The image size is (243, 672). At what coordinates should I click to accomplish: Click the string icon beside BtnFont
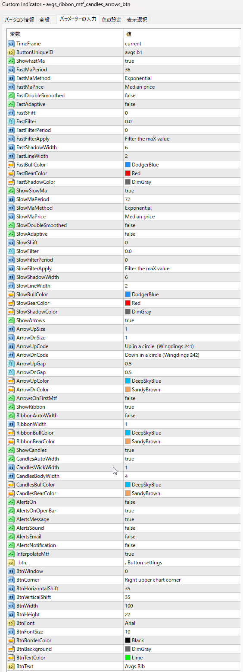(x=11, y=623)
